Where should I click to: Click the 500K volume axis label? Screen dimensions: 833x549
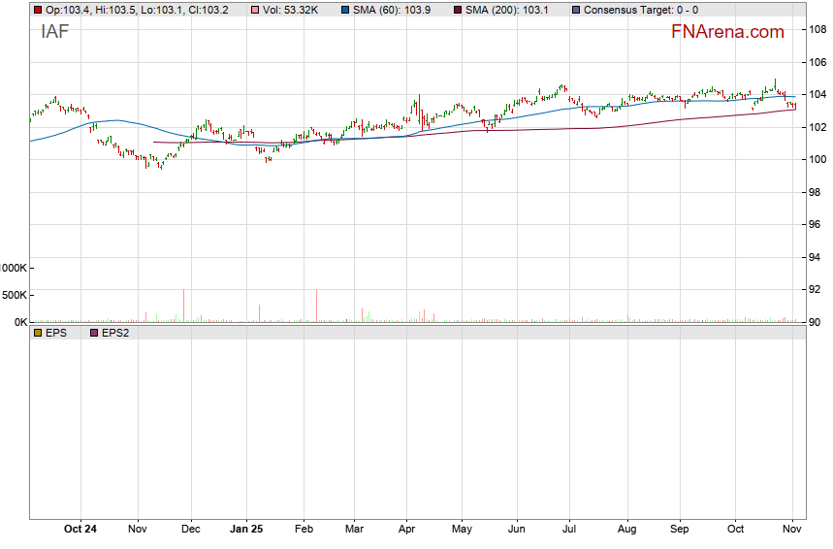(x=16, y=295)
